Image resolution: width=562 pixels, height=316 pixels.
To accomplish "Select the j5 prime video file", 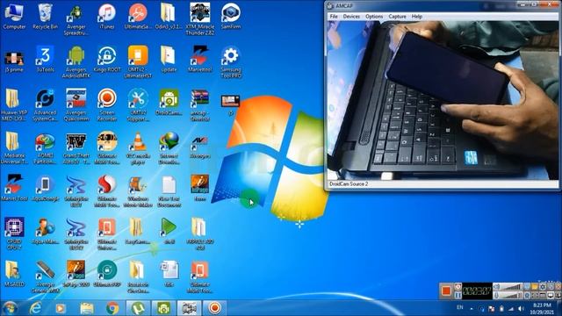I will click(x=14, y=61).
